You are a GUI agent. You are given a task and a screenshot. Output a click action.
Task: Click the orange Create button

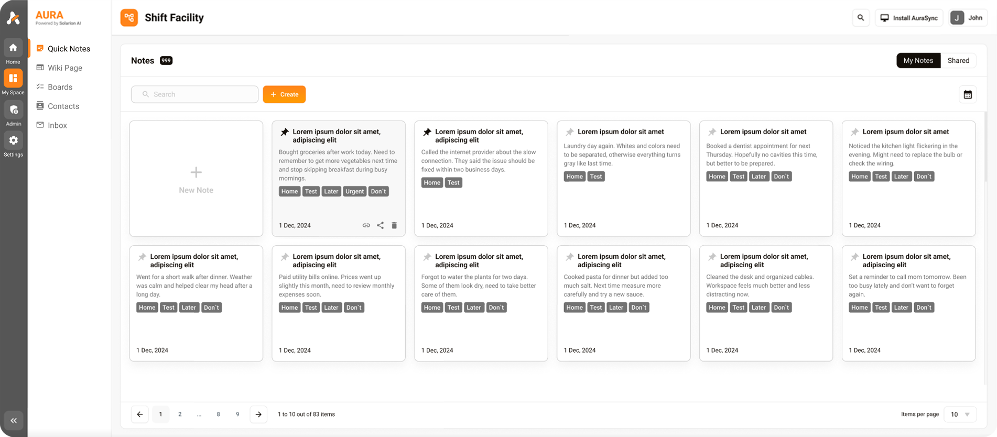click(x=284, y=94)
